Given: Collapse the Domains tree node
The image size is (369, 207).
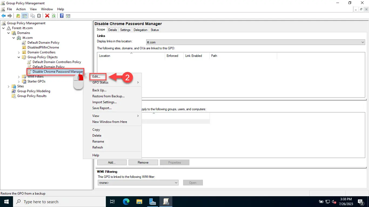Looking at the screenshot, I should coord(9,33).
